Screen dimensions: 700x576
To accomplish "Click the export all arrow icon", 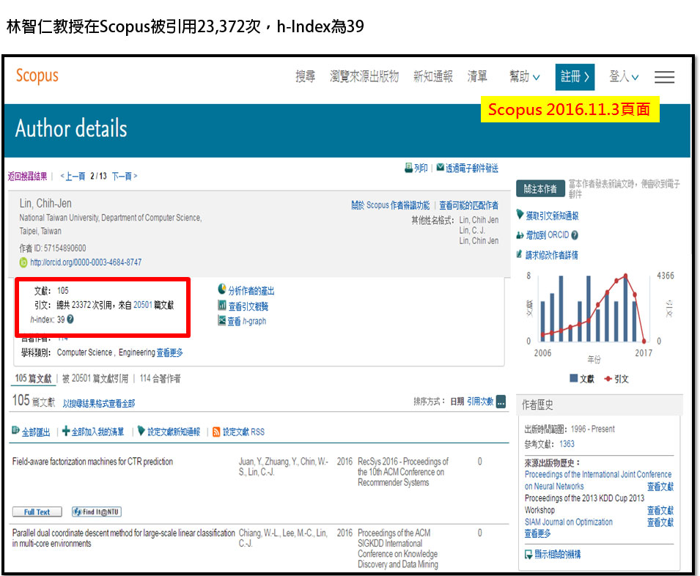I will tap(15, 431).
